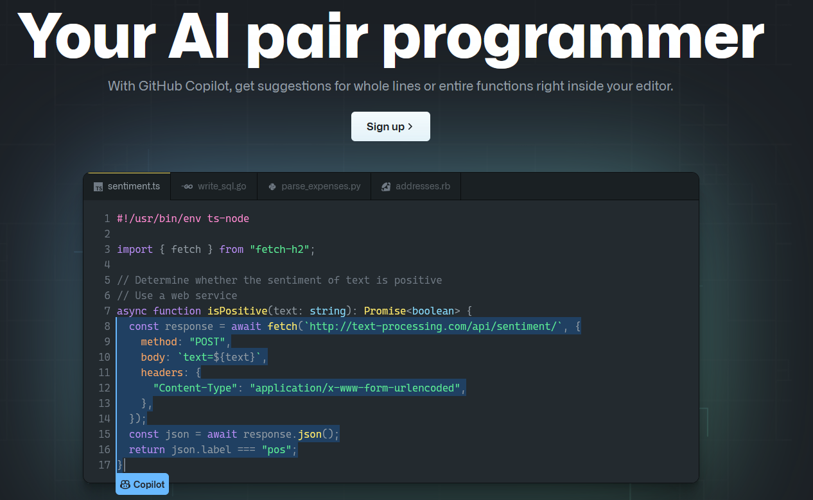Click the Python icon on parse_expenses.py tab

pyautogui.click(x=272, y=187)
